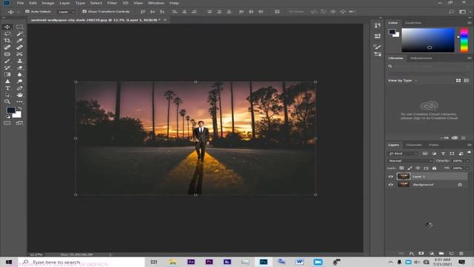Toggle the Auto-Select checkbox
The height and width of the screenshot is (267, 474).
click(x=27, y=12)
